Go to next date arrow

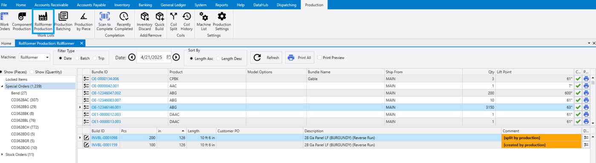coord(176,57)
